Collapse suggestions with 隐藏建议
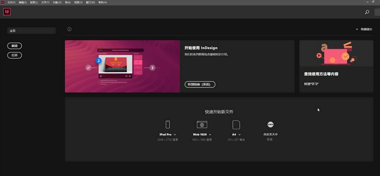Screen dimensions: 380x176 (364, 29)
